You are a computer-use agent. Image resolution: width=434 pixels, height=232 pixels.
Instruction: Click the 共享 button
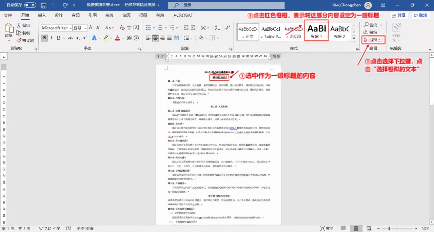pos(399,15)
